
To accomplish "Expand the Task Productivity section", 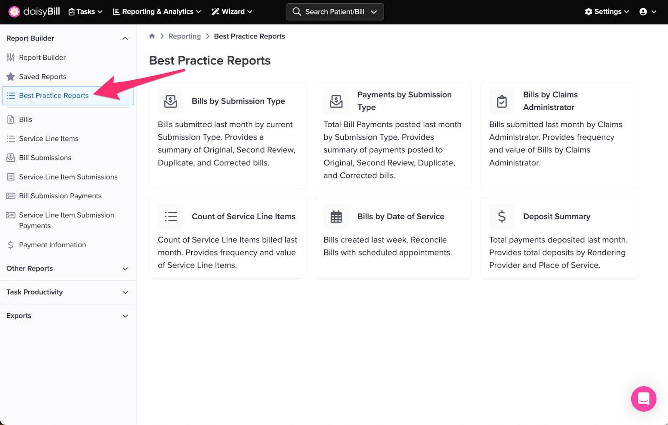I will click(68, 292).
